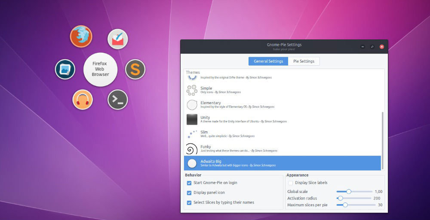
Task: Click the Simple theme preview icon
Action: (192, 90)
